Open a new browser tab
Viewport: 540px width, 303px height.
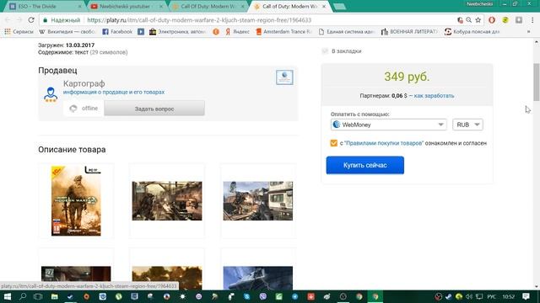339,7
